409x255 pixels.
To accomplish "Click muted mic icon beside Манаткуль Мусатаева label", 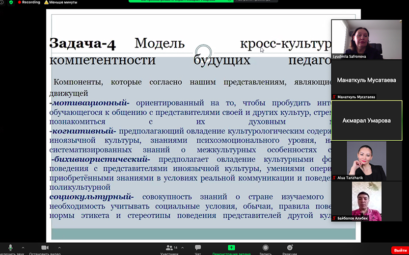I will click(334, 97).
